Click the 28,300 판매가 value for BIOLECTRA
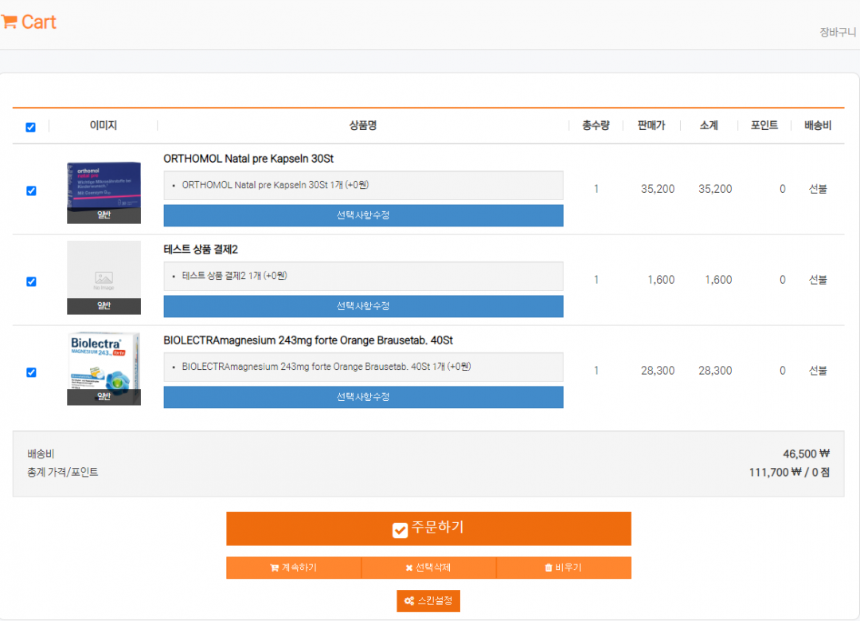Screen dimensions: 860x621 (x=658, y=371)
